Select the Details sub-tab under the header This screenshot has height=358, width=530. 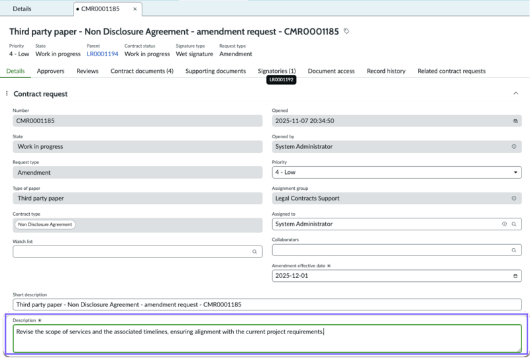[15, 71]
